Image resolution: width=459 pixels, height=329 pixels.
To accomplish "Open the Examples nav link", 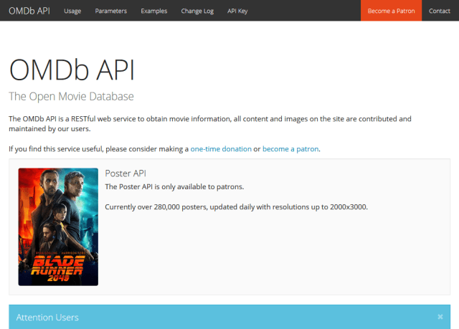I will click(x=153, y=11).
